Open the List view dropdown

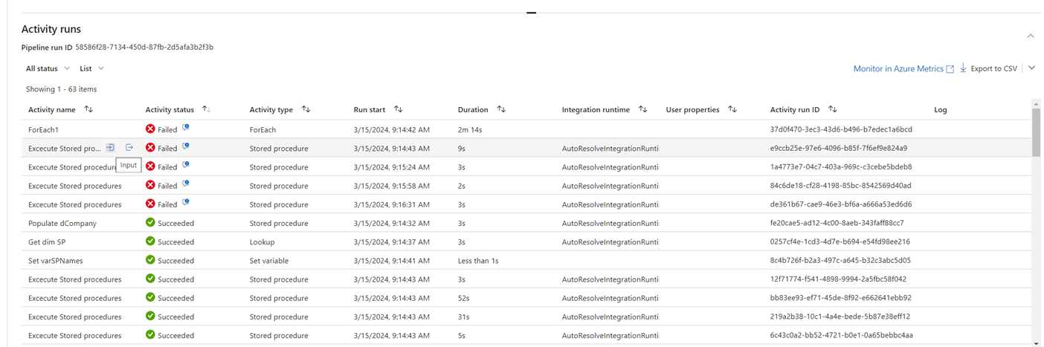coord(91,68)
